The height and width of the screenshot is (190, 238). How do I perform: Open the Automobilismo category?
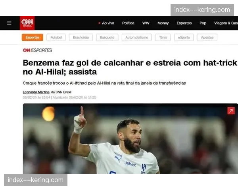136,38
